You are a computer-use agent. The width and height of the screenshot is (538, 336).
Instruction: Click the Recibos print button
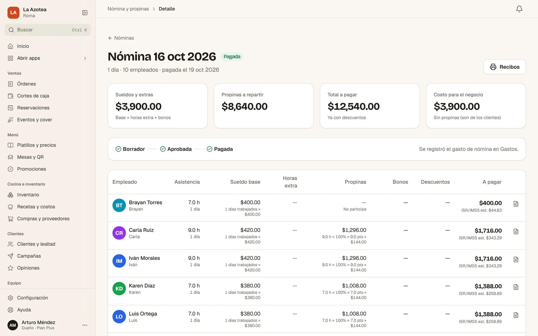[x=505, y=67]
